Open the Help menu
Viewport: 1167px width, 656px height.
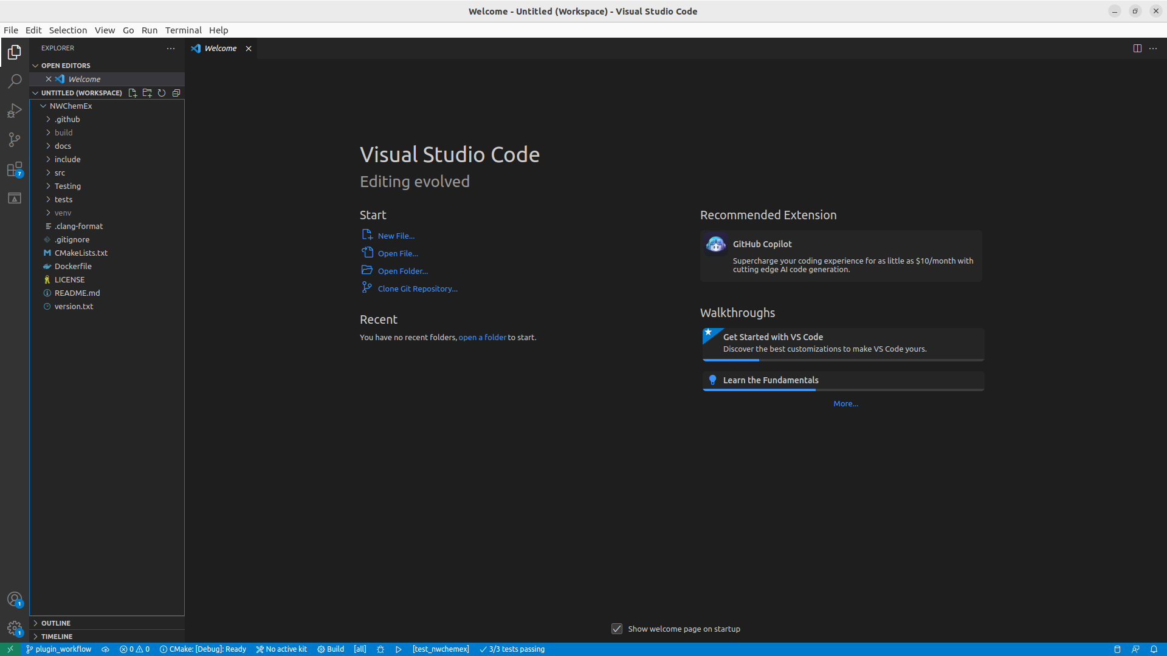(218, 30)
